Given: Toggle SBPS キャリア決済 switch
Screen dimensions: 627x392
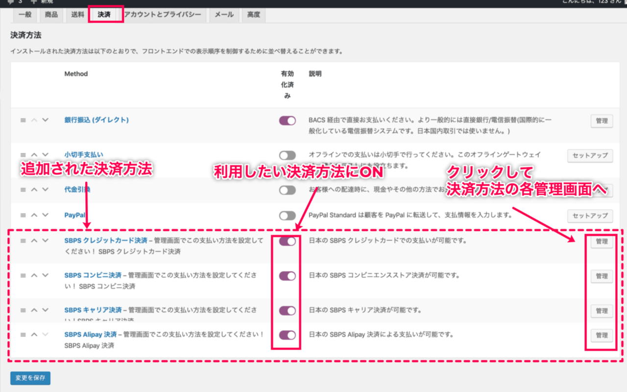Looking at the screenshot, I should click(288, 311).
